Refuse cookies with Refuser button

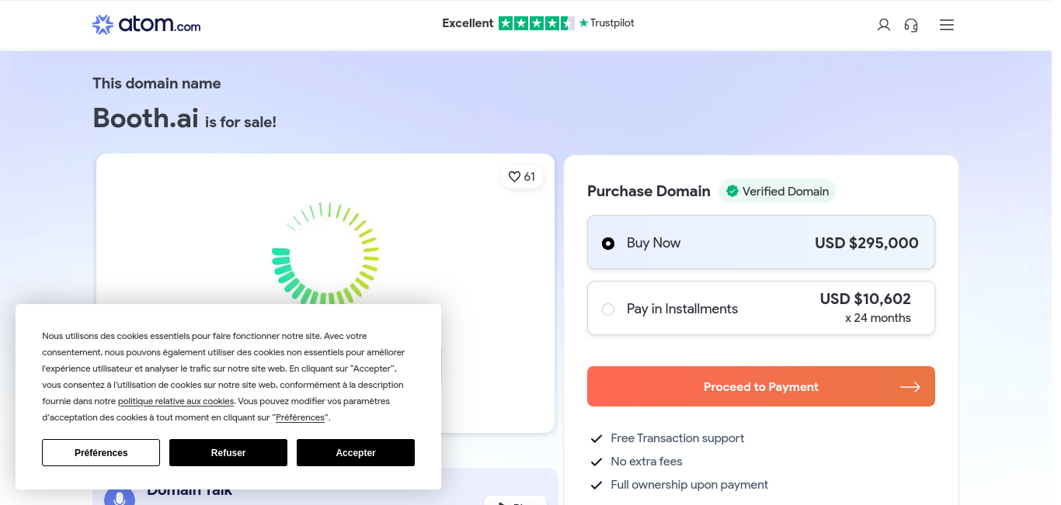tap(228, 453)
